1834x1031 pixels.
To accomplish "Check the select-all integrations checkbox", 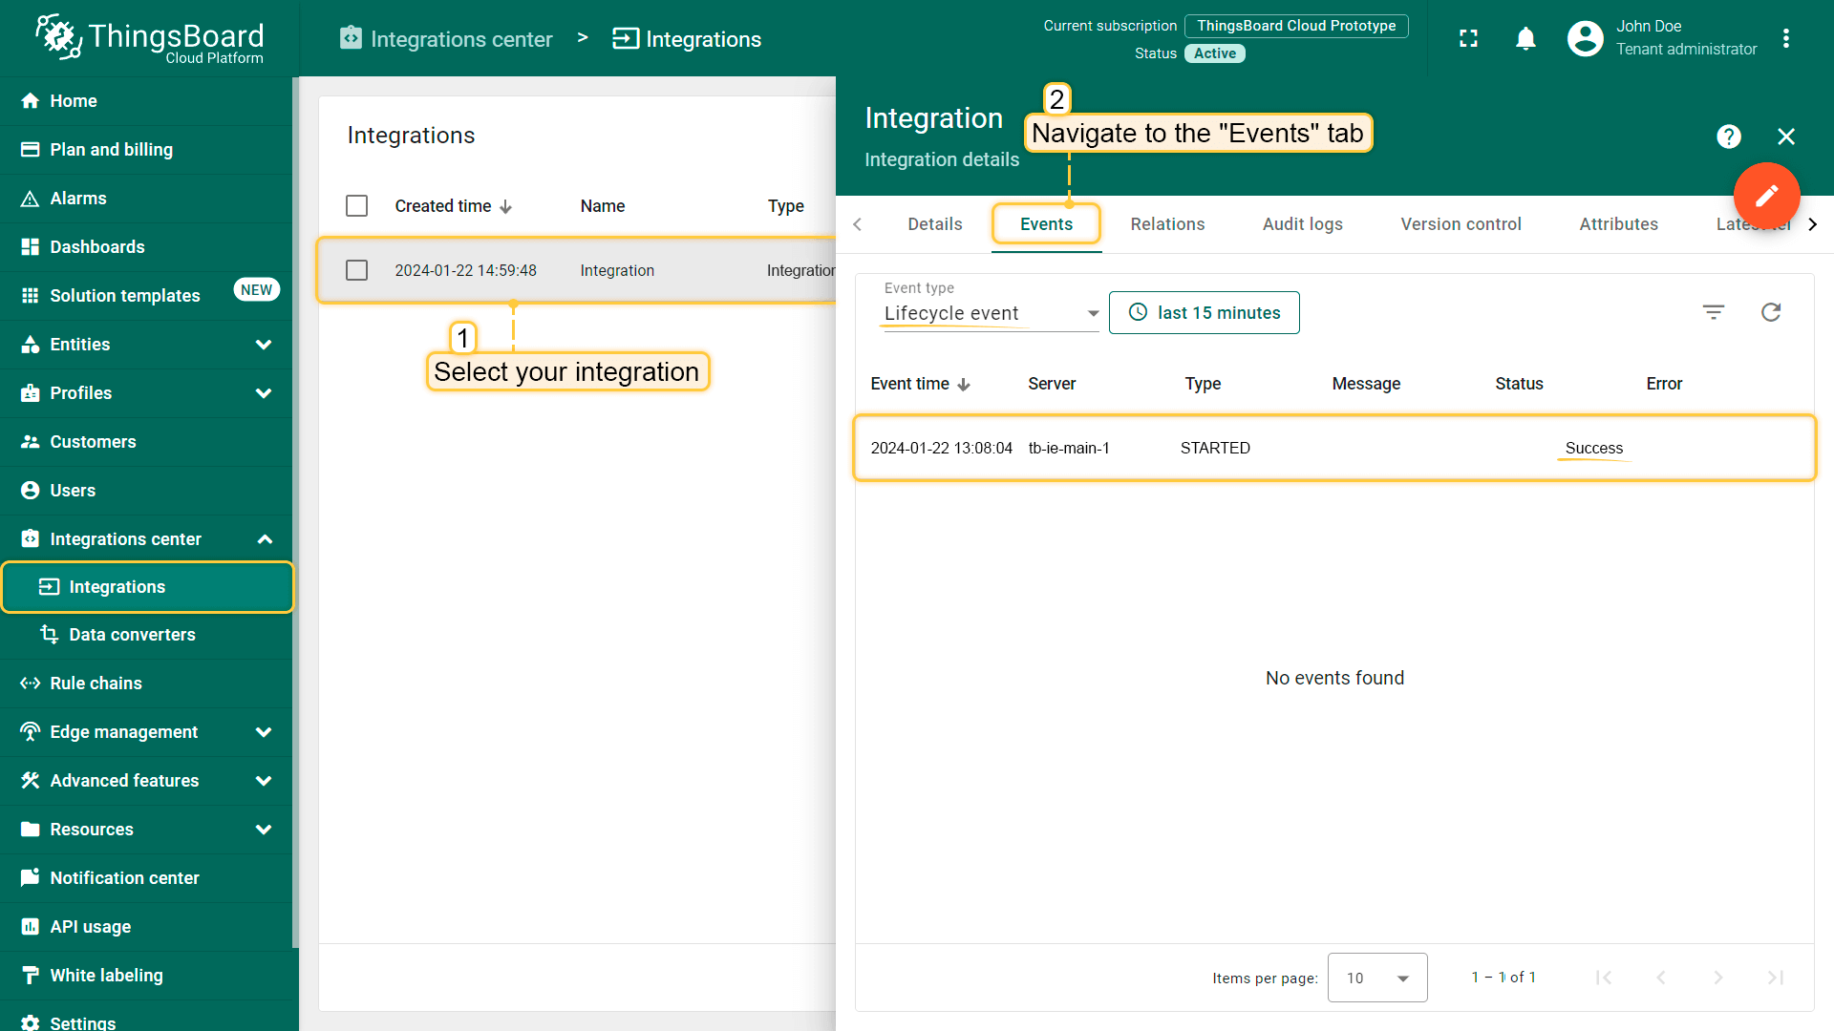I will 356,205.
